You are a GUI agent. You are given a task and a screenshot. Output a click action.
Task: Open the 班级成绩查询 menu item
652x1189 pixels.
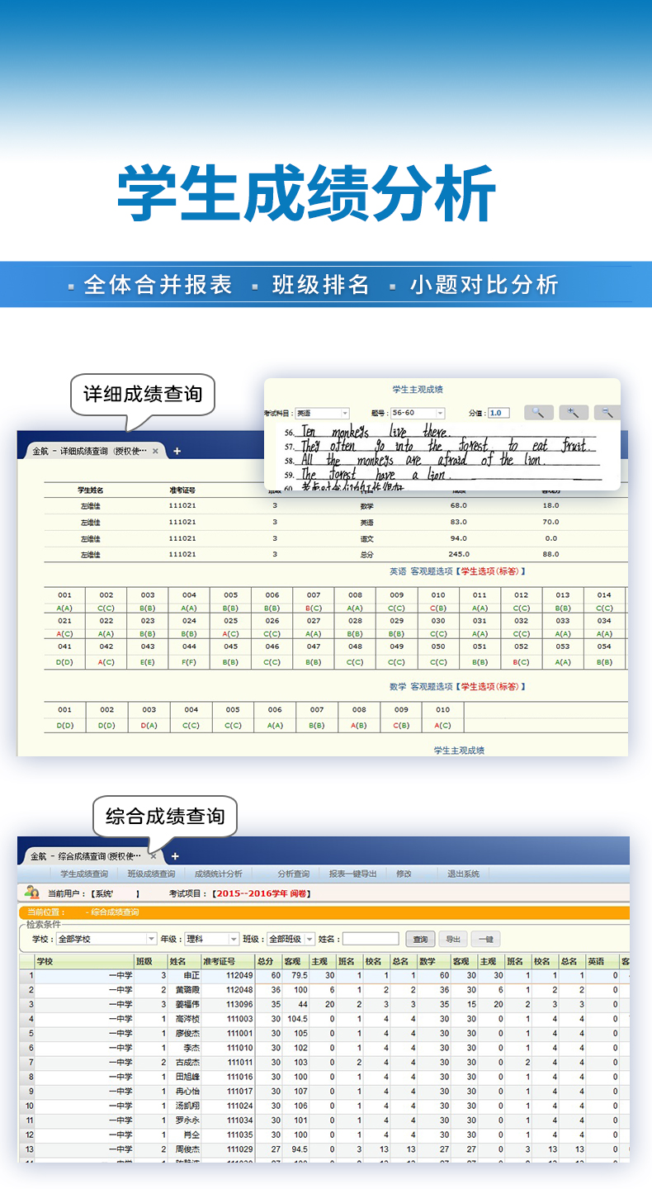tap(151, 874)
